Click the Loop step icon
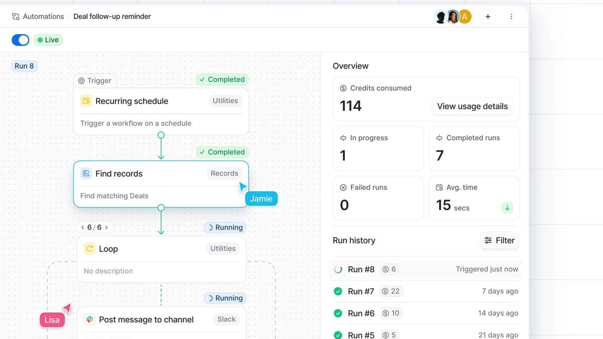The image size is (603, 339). 89,249
